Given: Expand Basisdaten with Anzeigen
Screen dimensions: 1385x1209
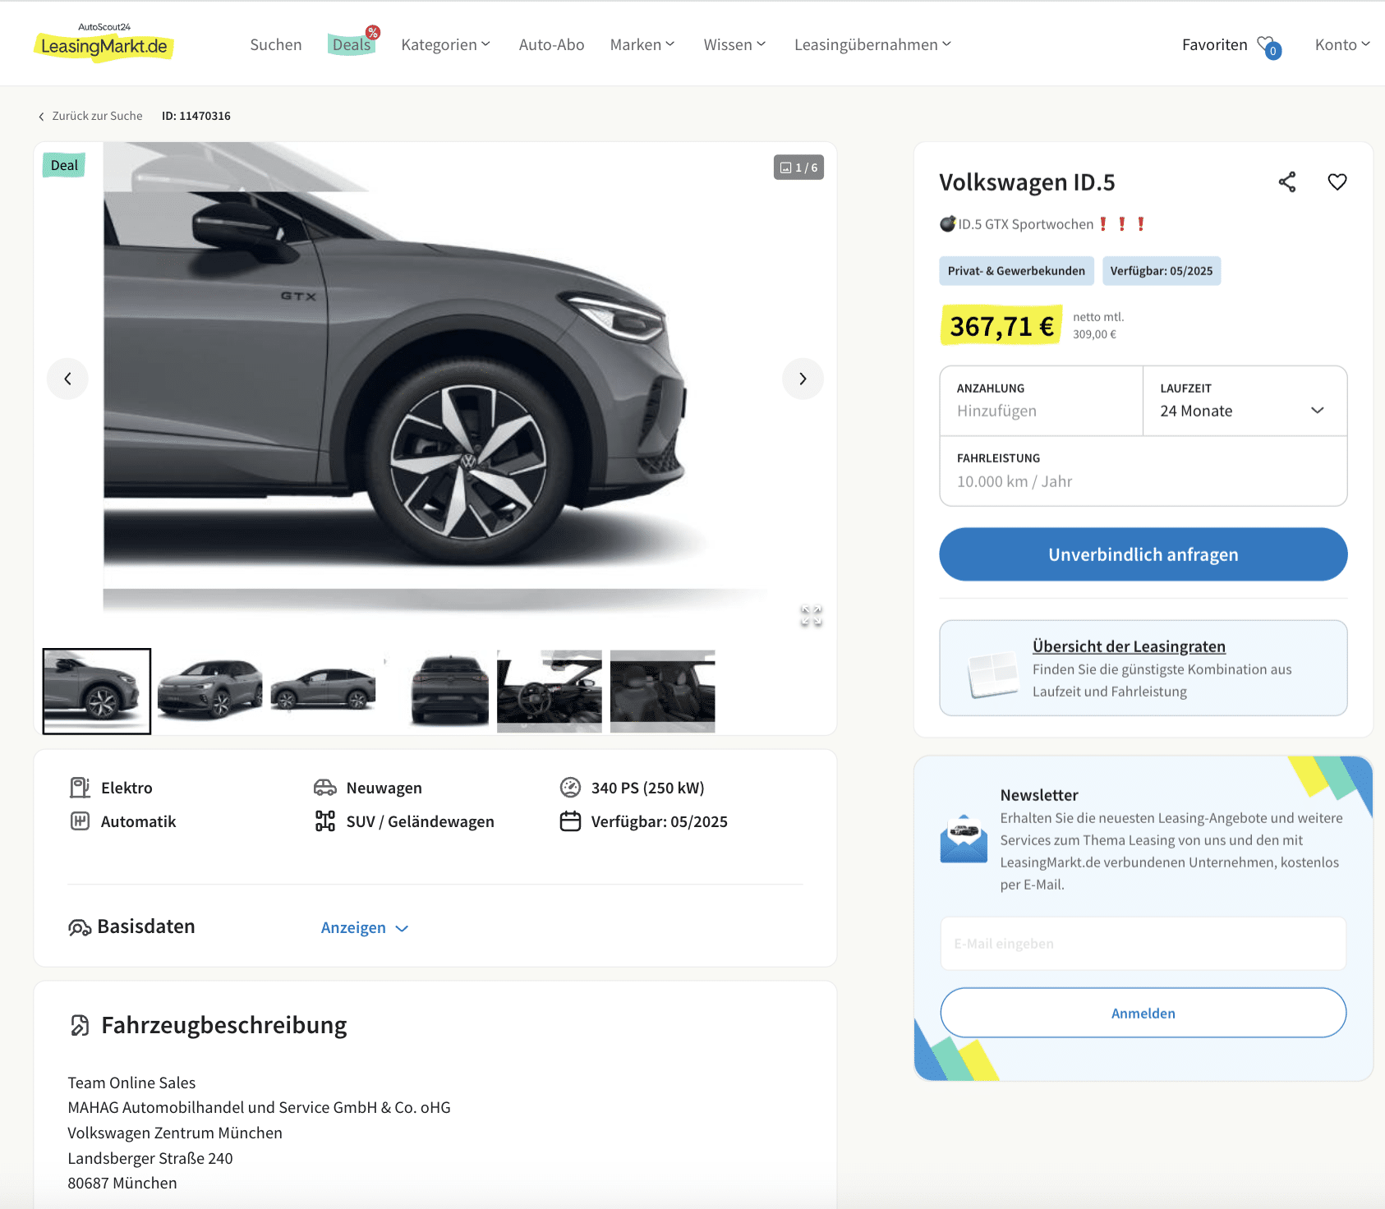Looking at the screenshot, I should (x=365, y=927).
